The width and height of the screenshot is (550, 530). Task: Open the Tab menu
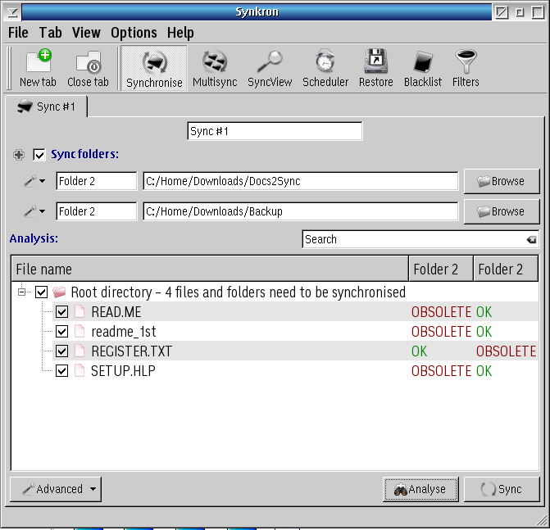point(51,33)
